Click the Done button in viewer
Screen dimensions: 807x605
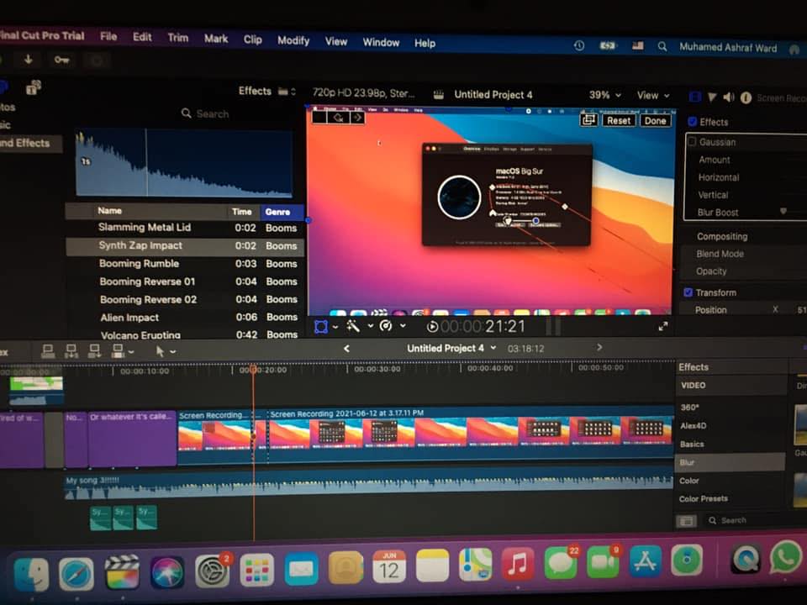655,121
